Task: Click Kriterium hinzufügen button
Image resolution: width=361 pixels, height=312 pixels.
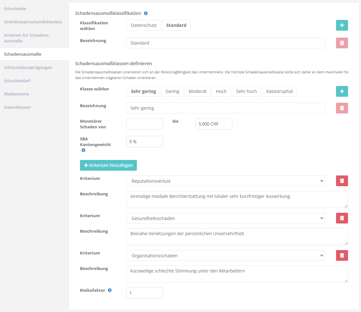Action: click(x=108, y=165)
